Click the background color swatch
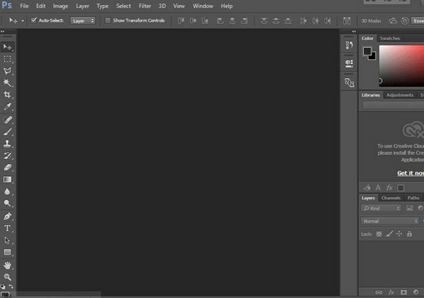Viewport: 424px width, 298px height. [373, 57]
